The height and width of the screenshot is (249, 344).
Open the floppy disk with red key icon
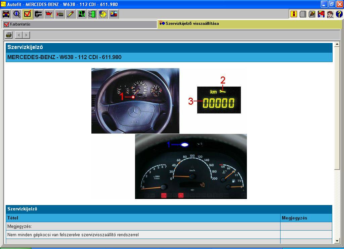coord(321,14)
